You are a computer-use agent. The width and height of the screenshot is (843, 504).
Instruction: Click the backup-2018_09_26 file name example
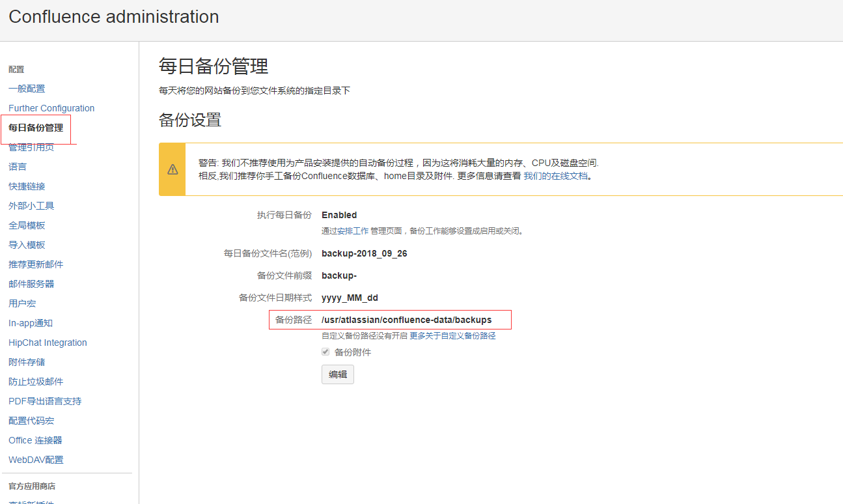click(x=365, y=253)
